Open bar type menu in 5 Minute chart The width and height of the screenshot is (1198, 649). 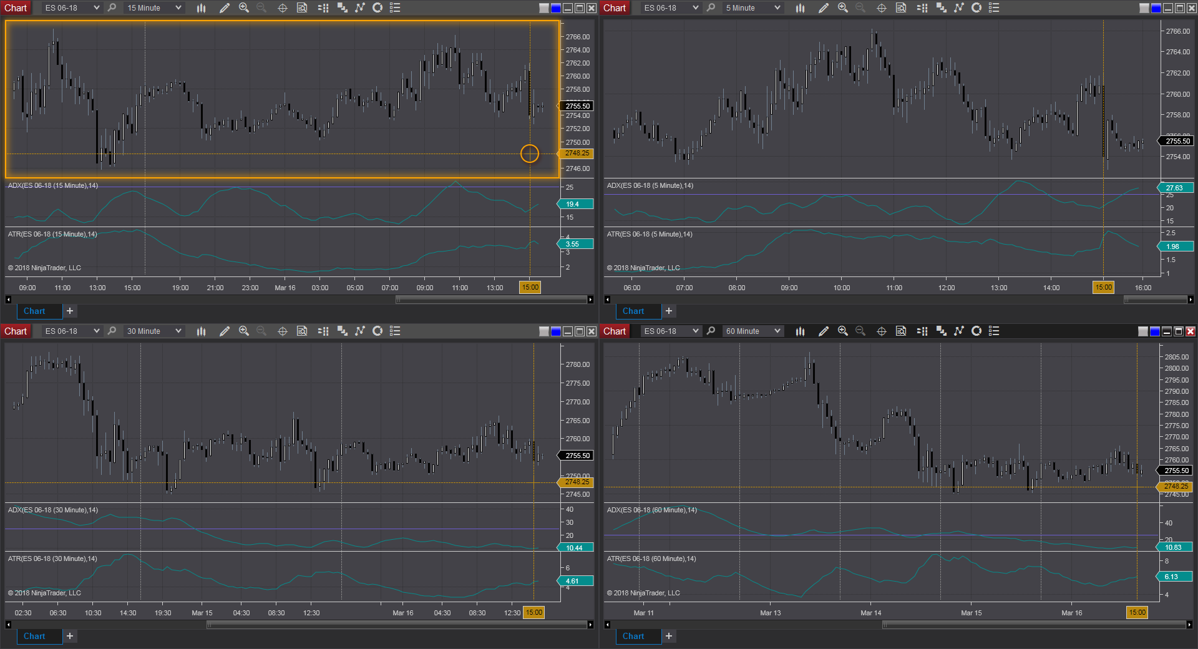(800, 8)
